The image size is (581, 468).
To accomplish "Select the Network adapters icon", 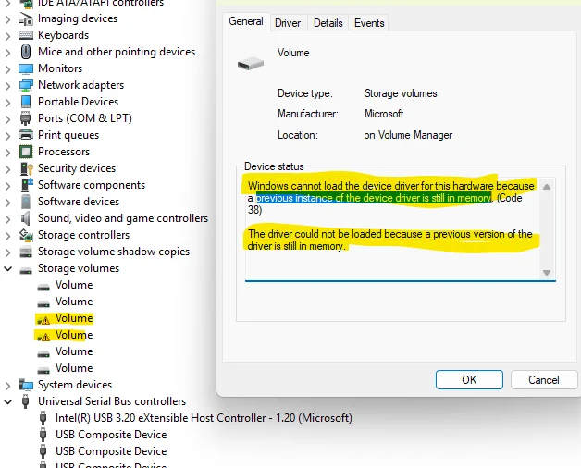I will pyautogui.click(x=26, y=85).
